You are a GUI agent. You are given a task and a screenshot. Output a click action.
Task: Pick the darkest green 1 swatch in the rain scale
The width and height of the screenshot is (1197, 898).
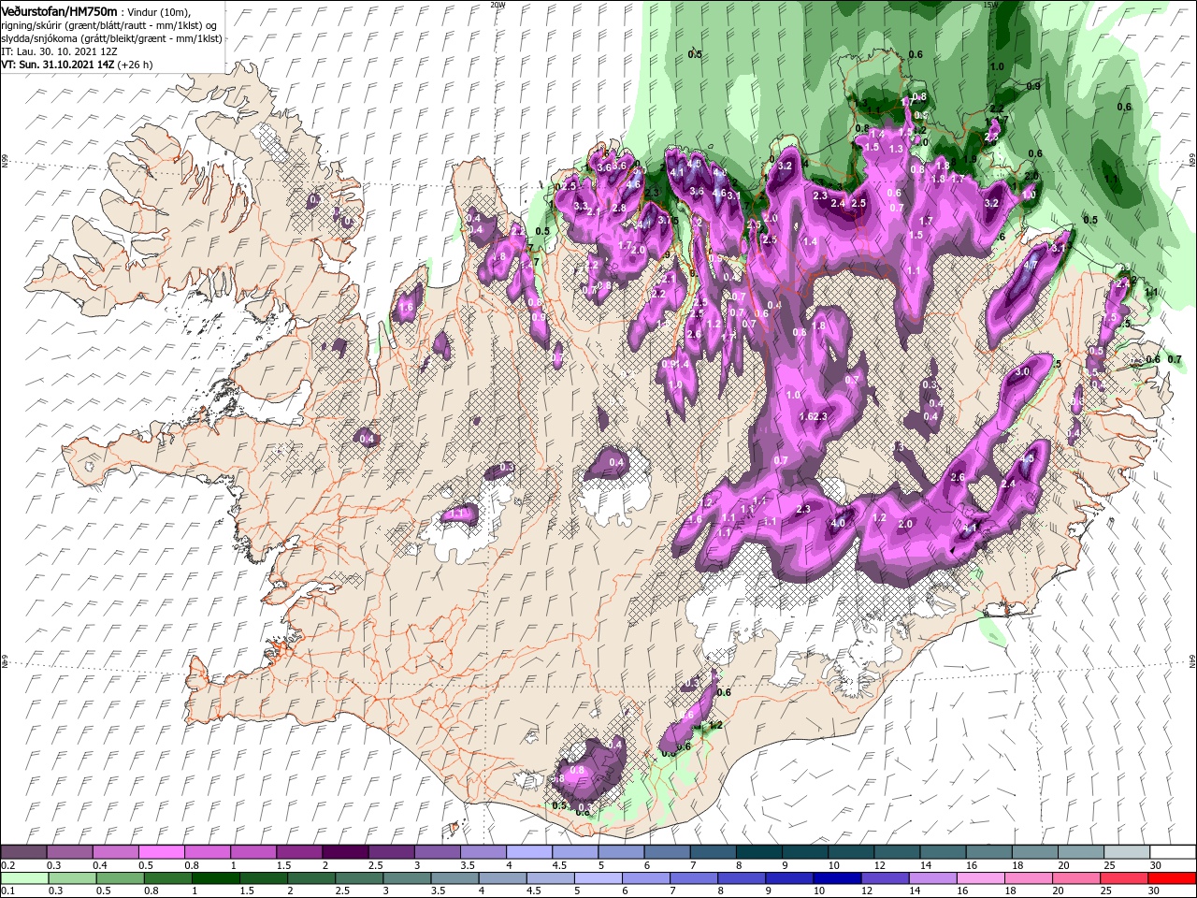coord(215,878)
